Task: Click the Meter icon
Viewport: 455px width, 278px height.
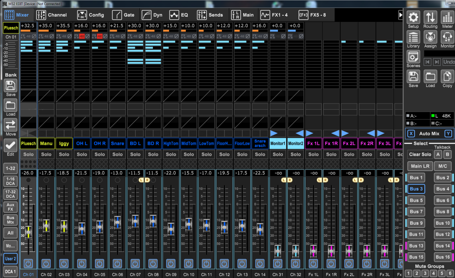Action: pos(447,17)
